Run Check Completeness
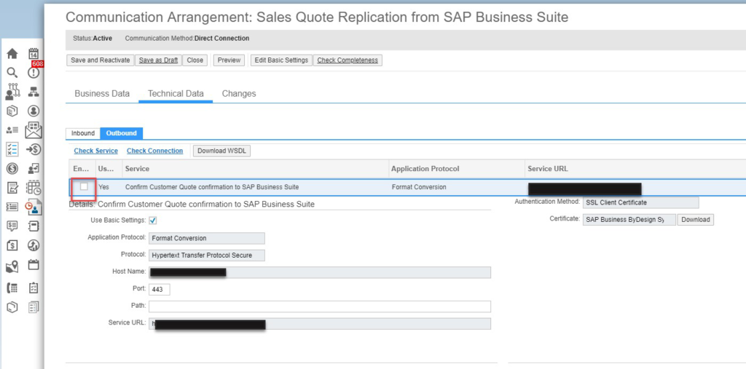This screenshot has height=369, width=746. [348, 60]
